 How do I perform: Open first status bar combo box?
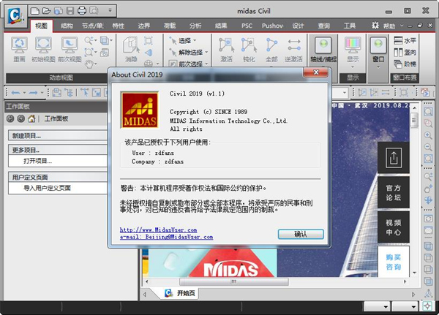pos(377,307)
